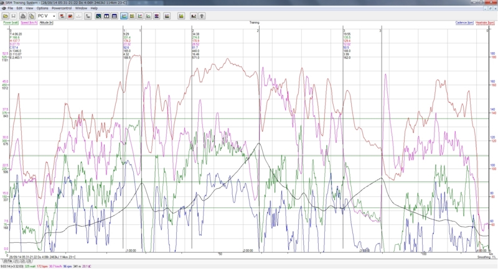Click the tile windows vertically icon

click(x=106, y=16)
